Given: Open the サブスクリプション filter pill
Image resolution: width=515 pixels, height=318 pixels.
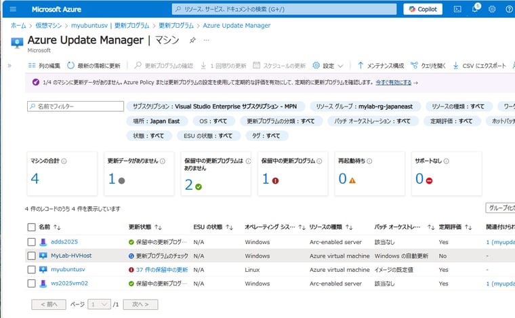Looking at the screenshot, I should click(215, 106).
